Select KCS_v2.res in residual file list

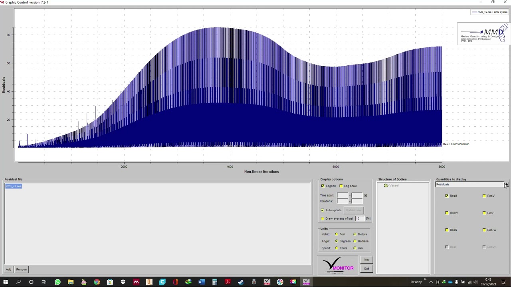(14, 186)
